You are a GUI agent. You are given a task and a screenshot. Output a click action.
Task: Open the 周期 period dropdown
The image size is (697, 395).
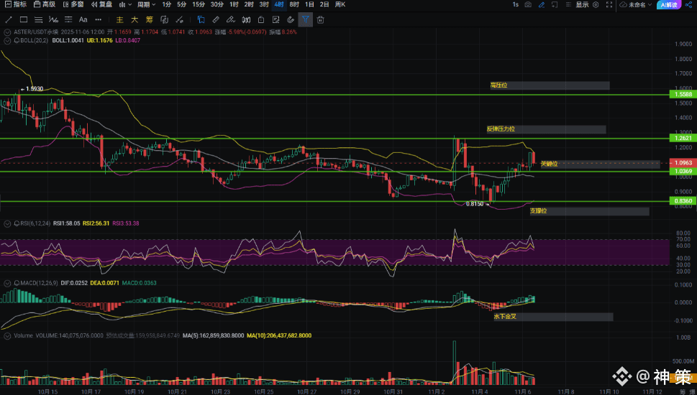tap(146, 4)
